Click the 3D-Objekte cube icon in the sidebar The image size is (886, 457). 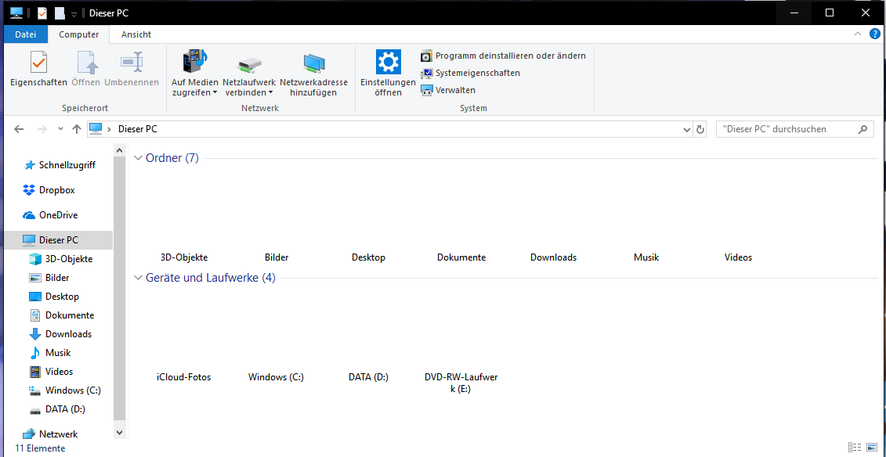(x=35, y=259)
